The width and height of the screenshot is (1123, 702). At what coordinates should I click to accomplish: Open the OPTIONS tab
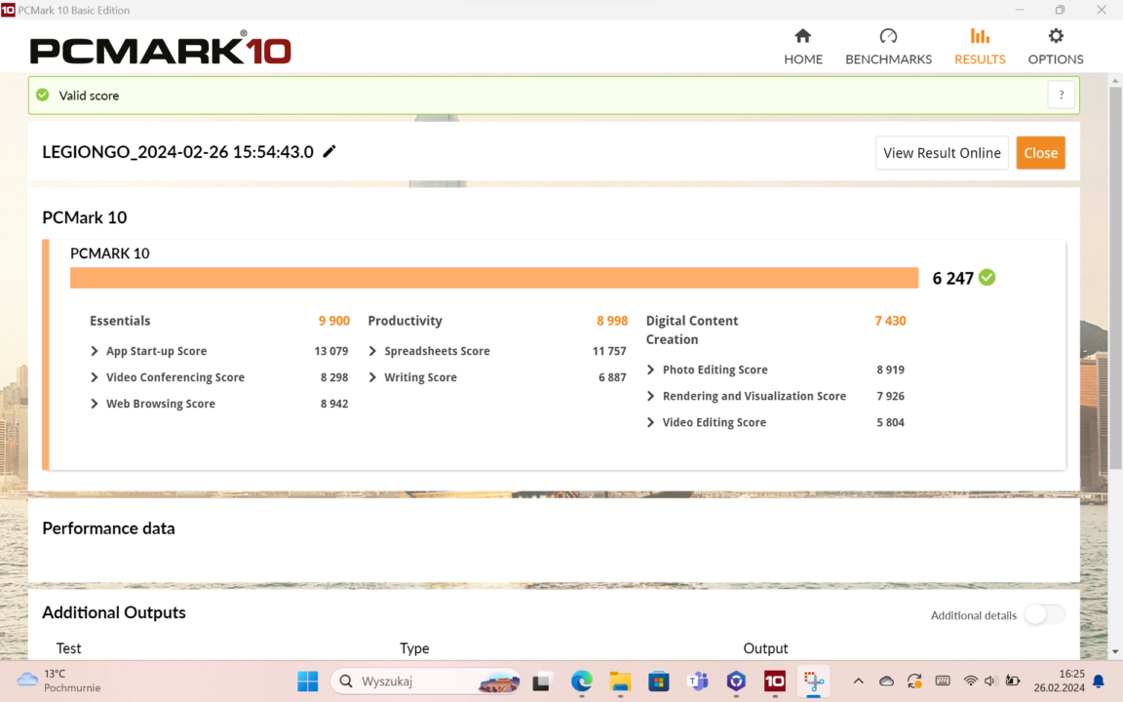(1056, 47)
